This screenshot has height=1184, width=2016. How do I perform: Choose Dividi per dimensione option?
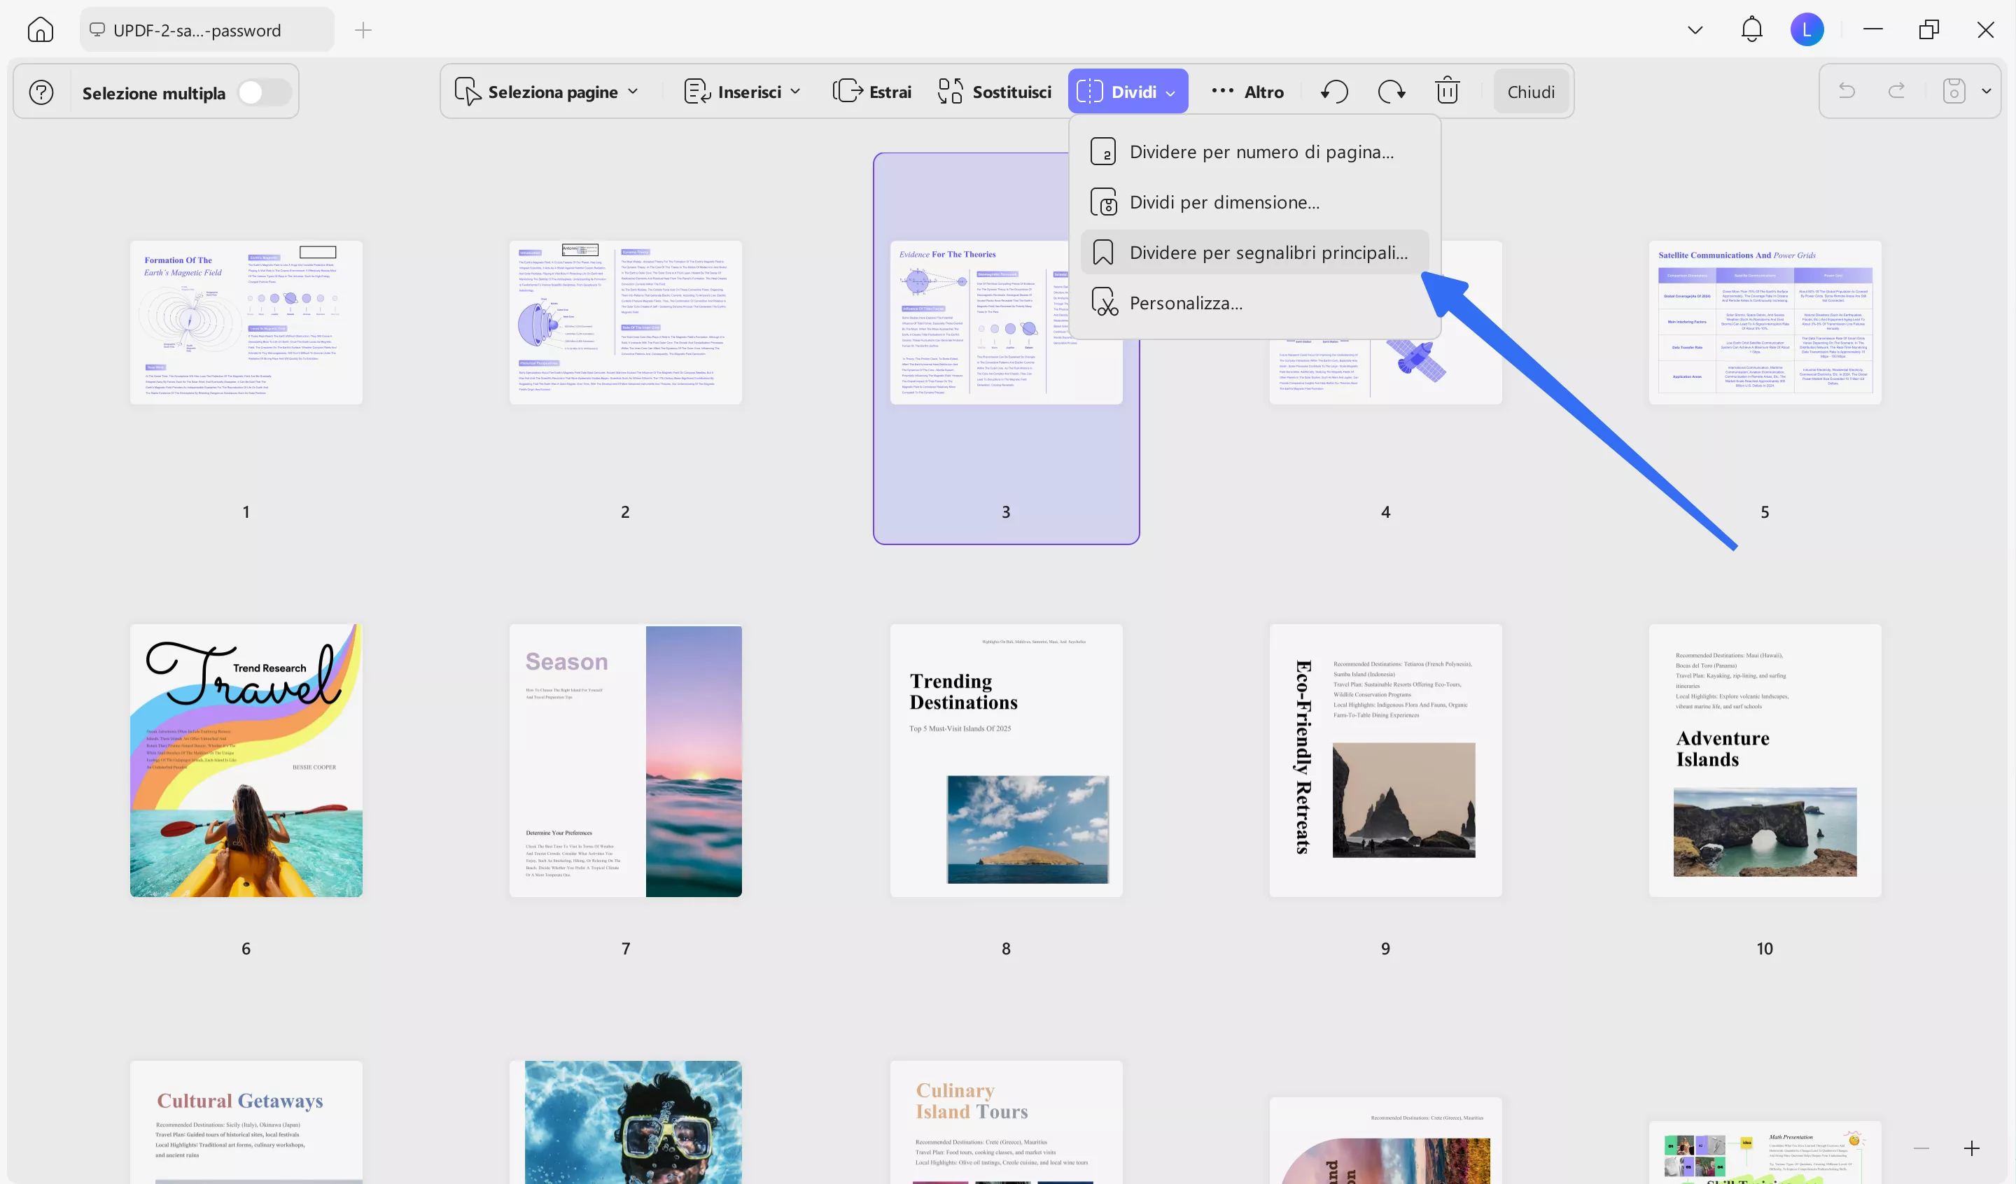pos(1224,202)
